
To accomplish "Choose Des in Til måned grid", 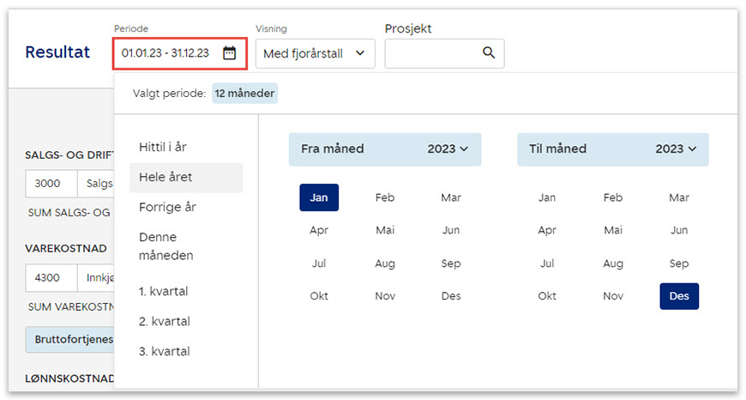I will [x=679, y=296].
